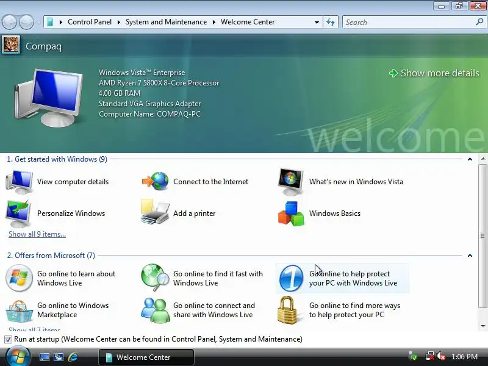Click View computer details text
This screenshot has height=366, width=488.
tap(73, 182)
